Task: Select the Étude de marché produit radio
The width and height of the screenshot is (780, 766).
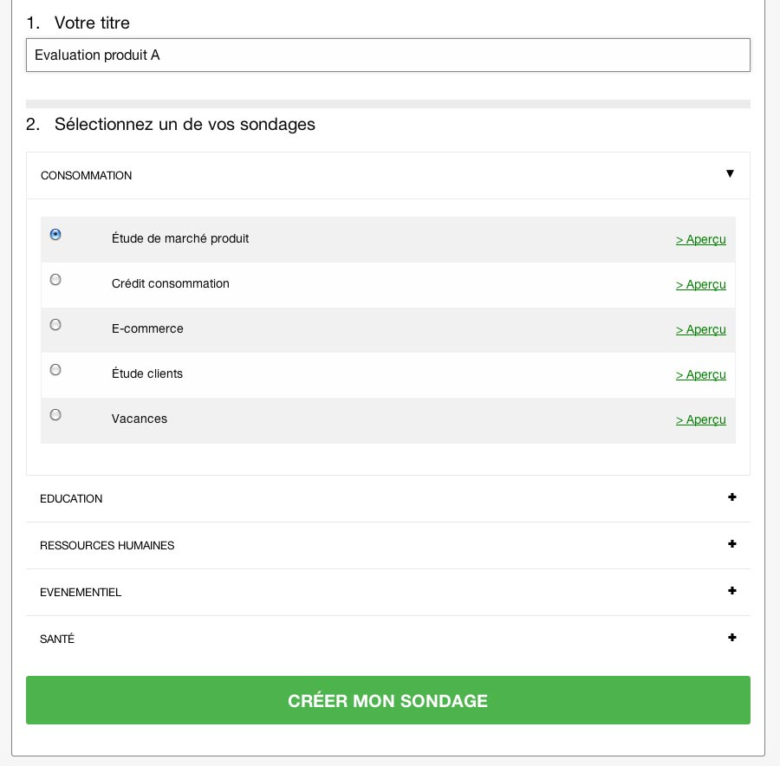Action: [55, 235]
